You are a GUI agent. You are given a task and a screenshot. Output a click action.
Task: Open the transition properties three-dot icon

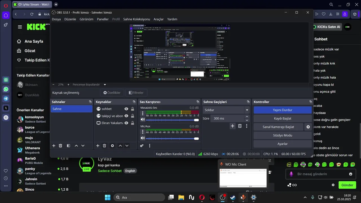247,126
